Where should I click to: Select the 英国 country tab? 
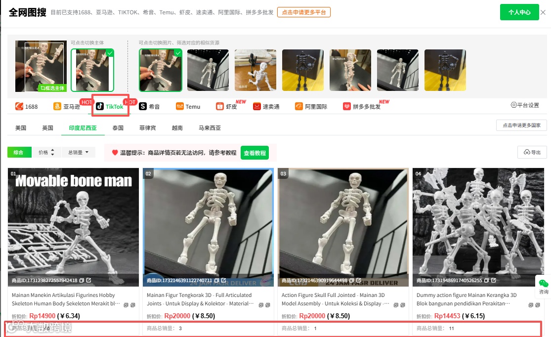point(48,128)
